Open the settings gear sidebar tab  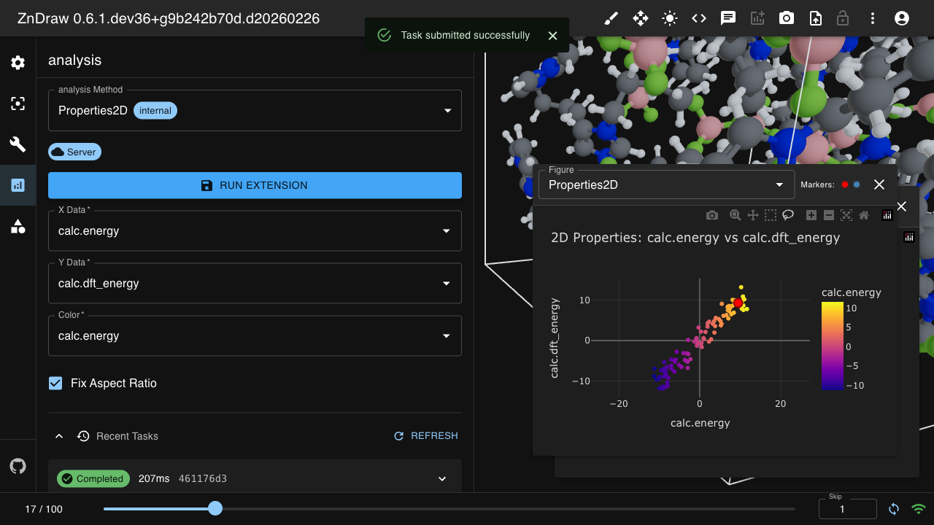(18, 63)
